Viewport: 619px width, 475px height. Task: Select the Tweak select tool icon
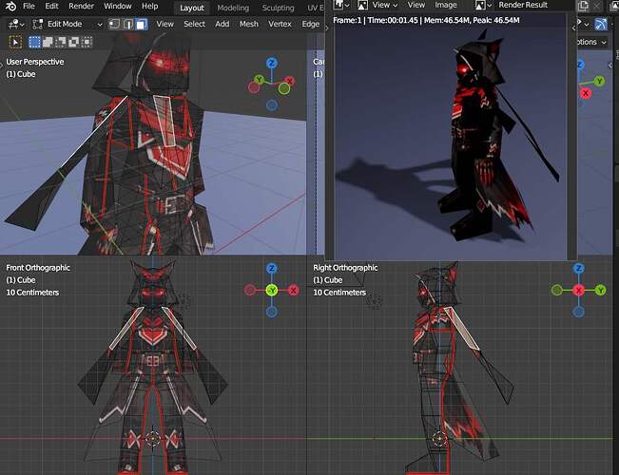click(x=15, y=42)
